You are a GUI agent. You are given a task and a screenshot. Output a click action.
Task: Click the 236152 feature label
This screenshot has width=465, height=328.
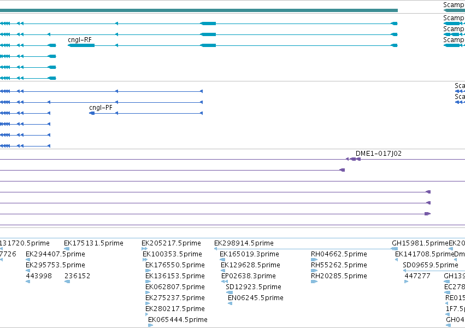tap(78, 276)
